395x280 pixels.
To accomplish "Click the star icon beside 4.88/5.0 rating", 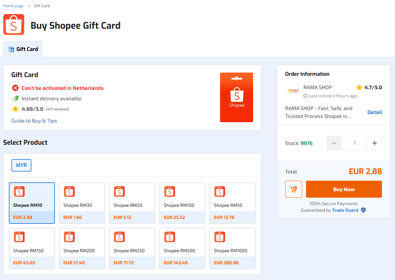I will (x=15, y=109).
